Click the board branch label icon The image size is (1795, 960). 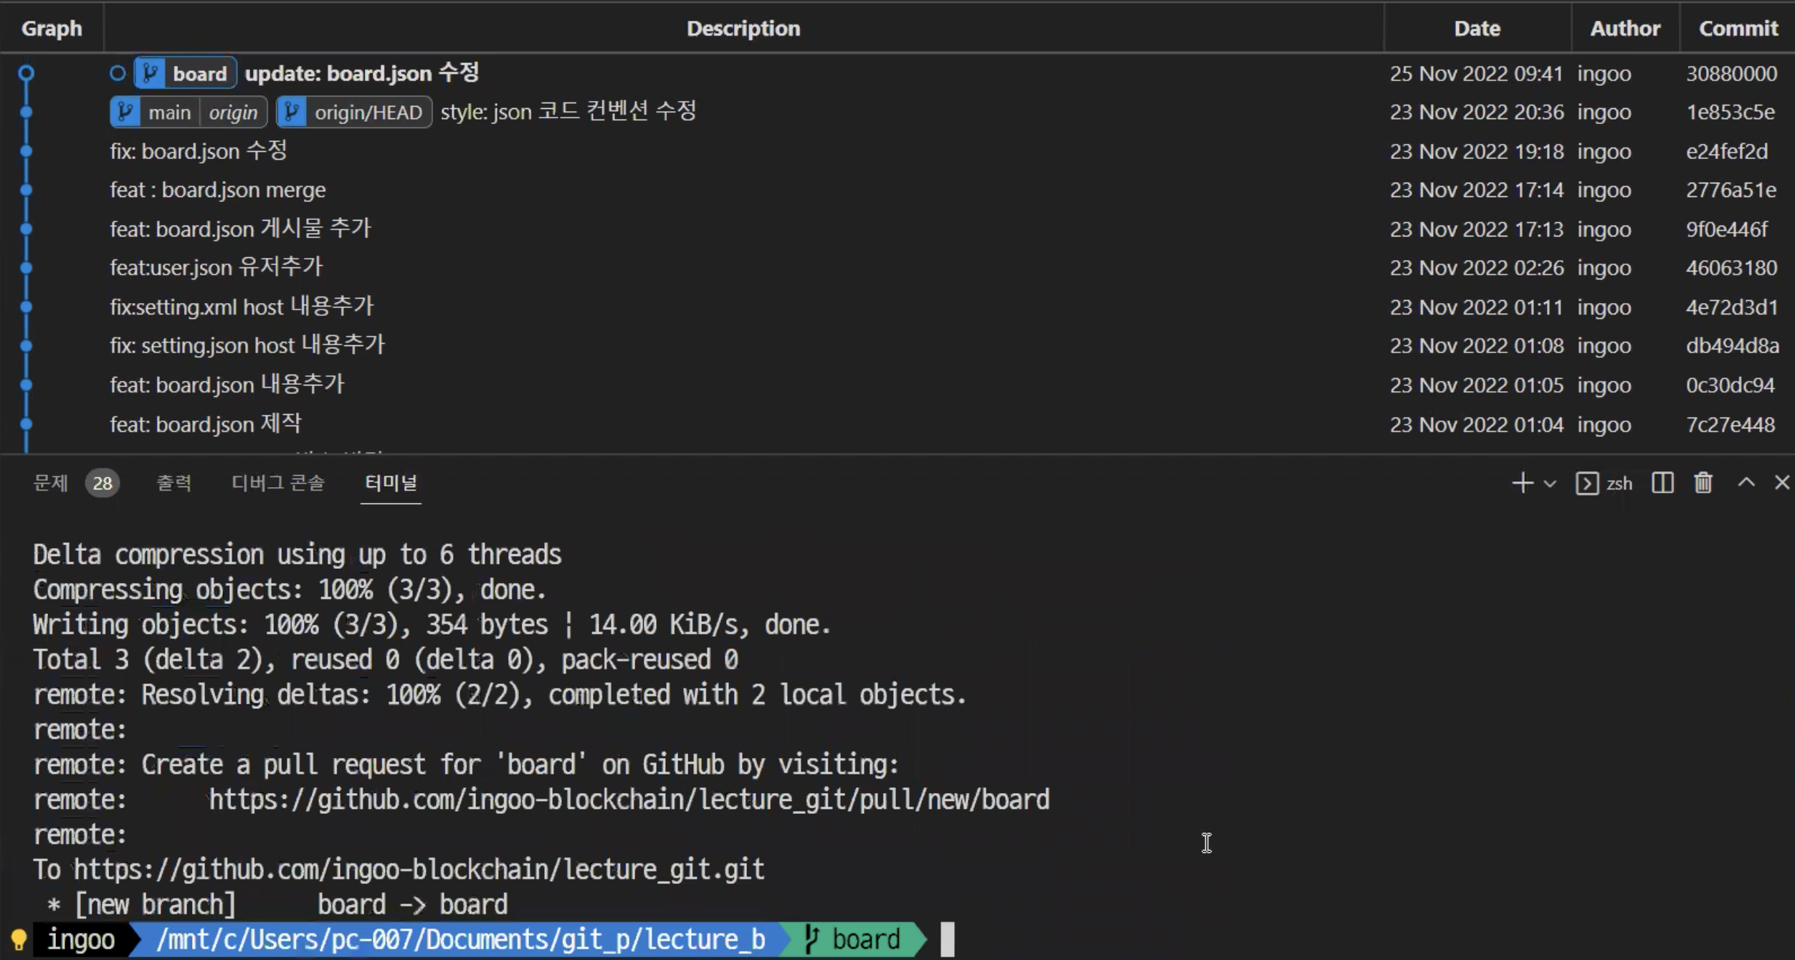click(151, 73)
